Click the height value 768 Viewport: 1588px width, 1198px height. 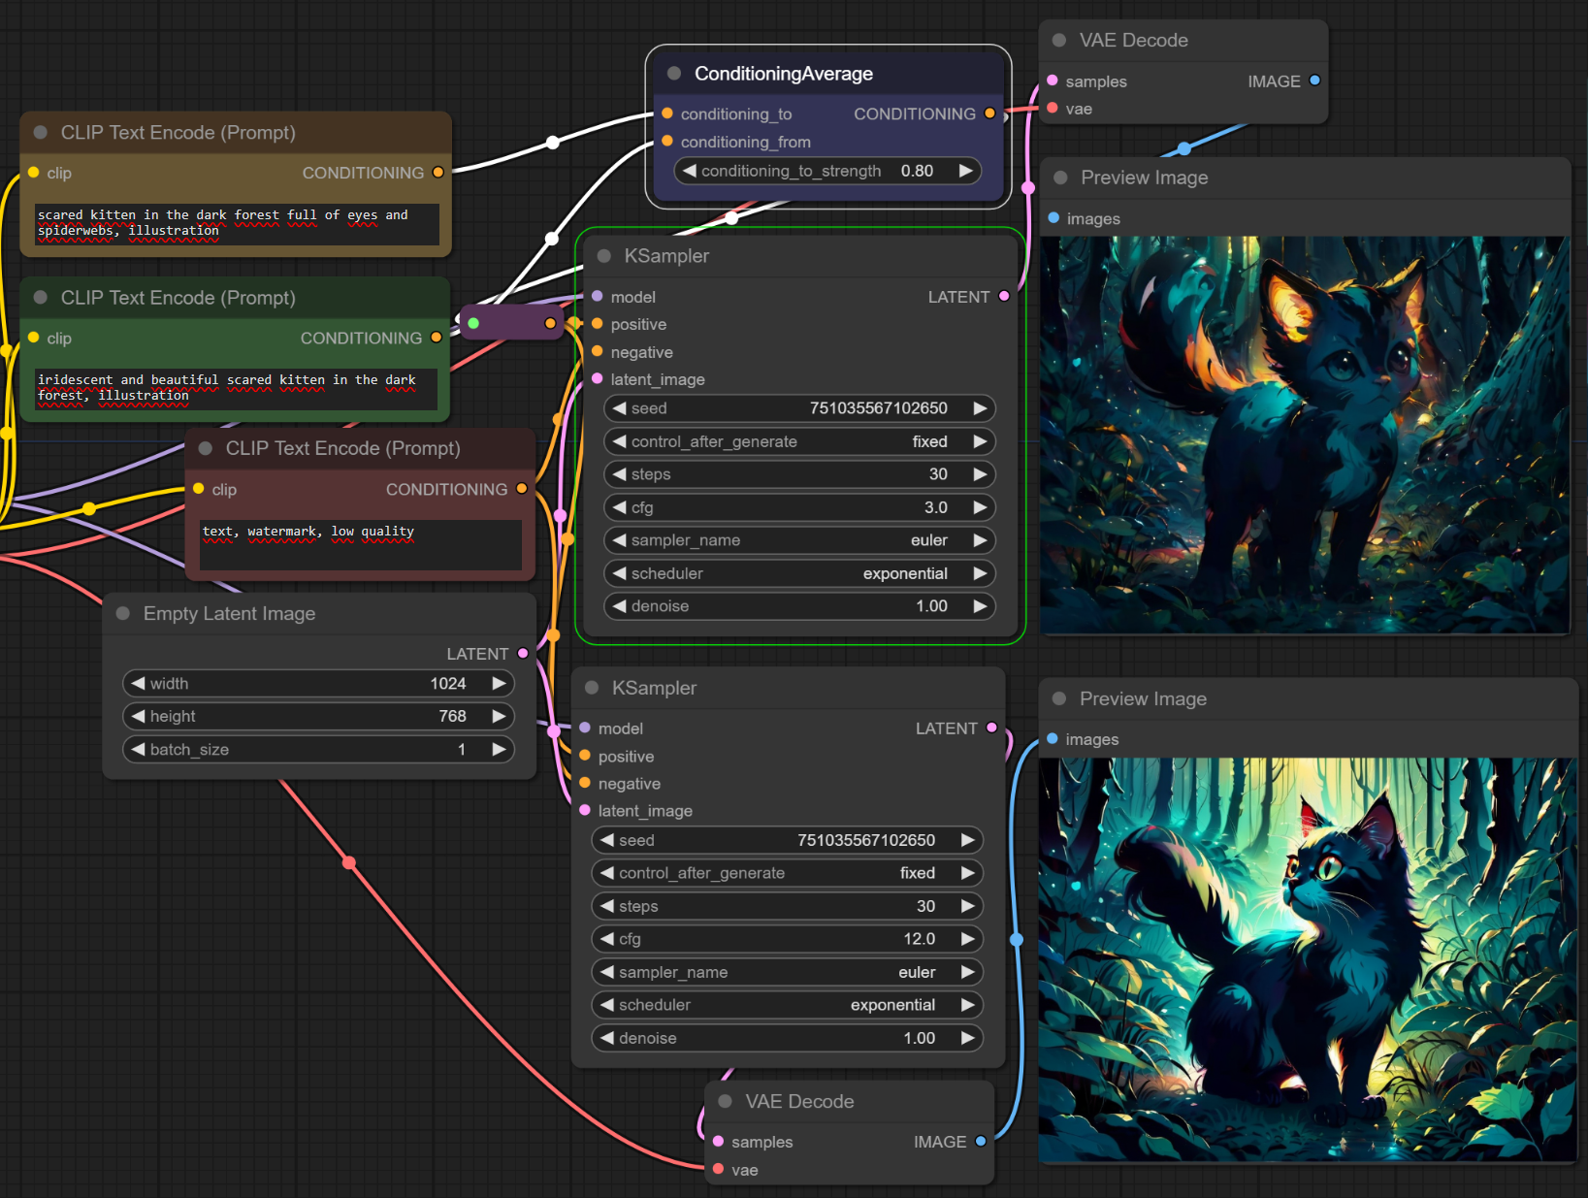(452, 717)
